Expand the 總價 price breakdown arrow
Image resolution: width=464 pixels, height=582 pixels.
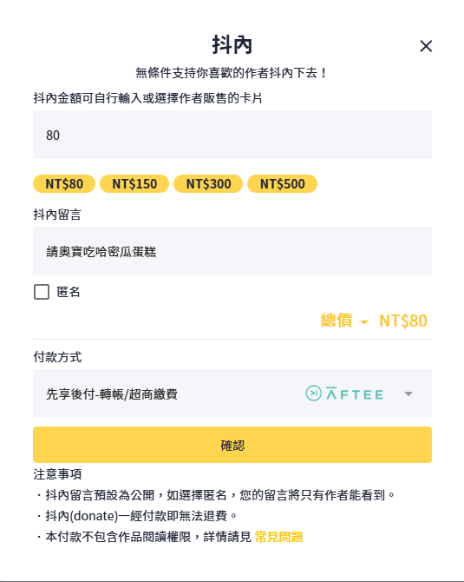pos(364,321)
